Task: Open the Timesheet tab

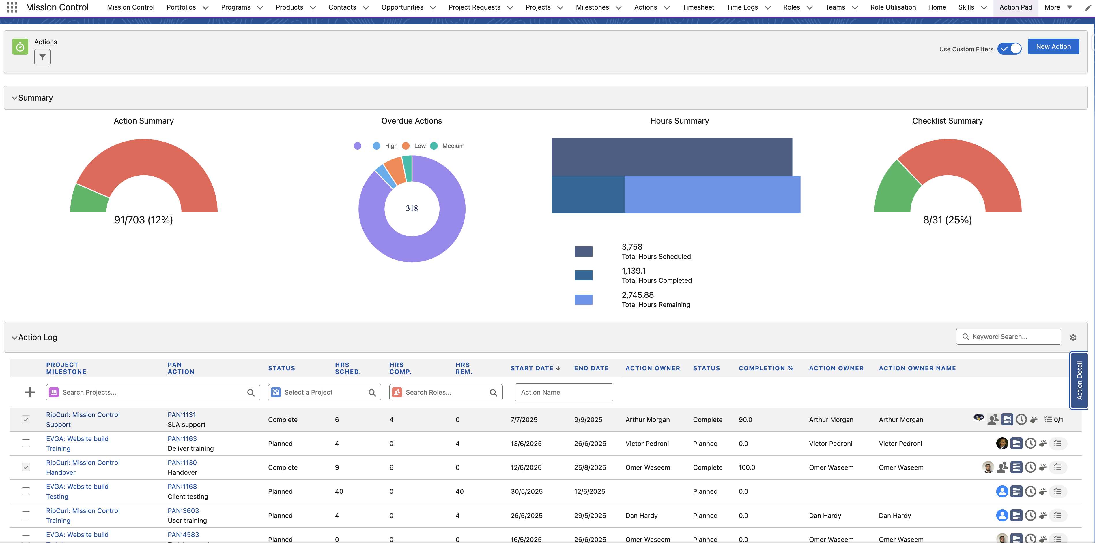Action: tap(698, 7)
